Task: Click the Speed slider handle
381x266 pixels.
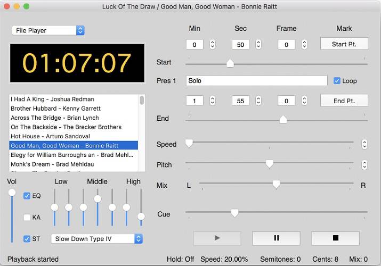Action: 189,143
